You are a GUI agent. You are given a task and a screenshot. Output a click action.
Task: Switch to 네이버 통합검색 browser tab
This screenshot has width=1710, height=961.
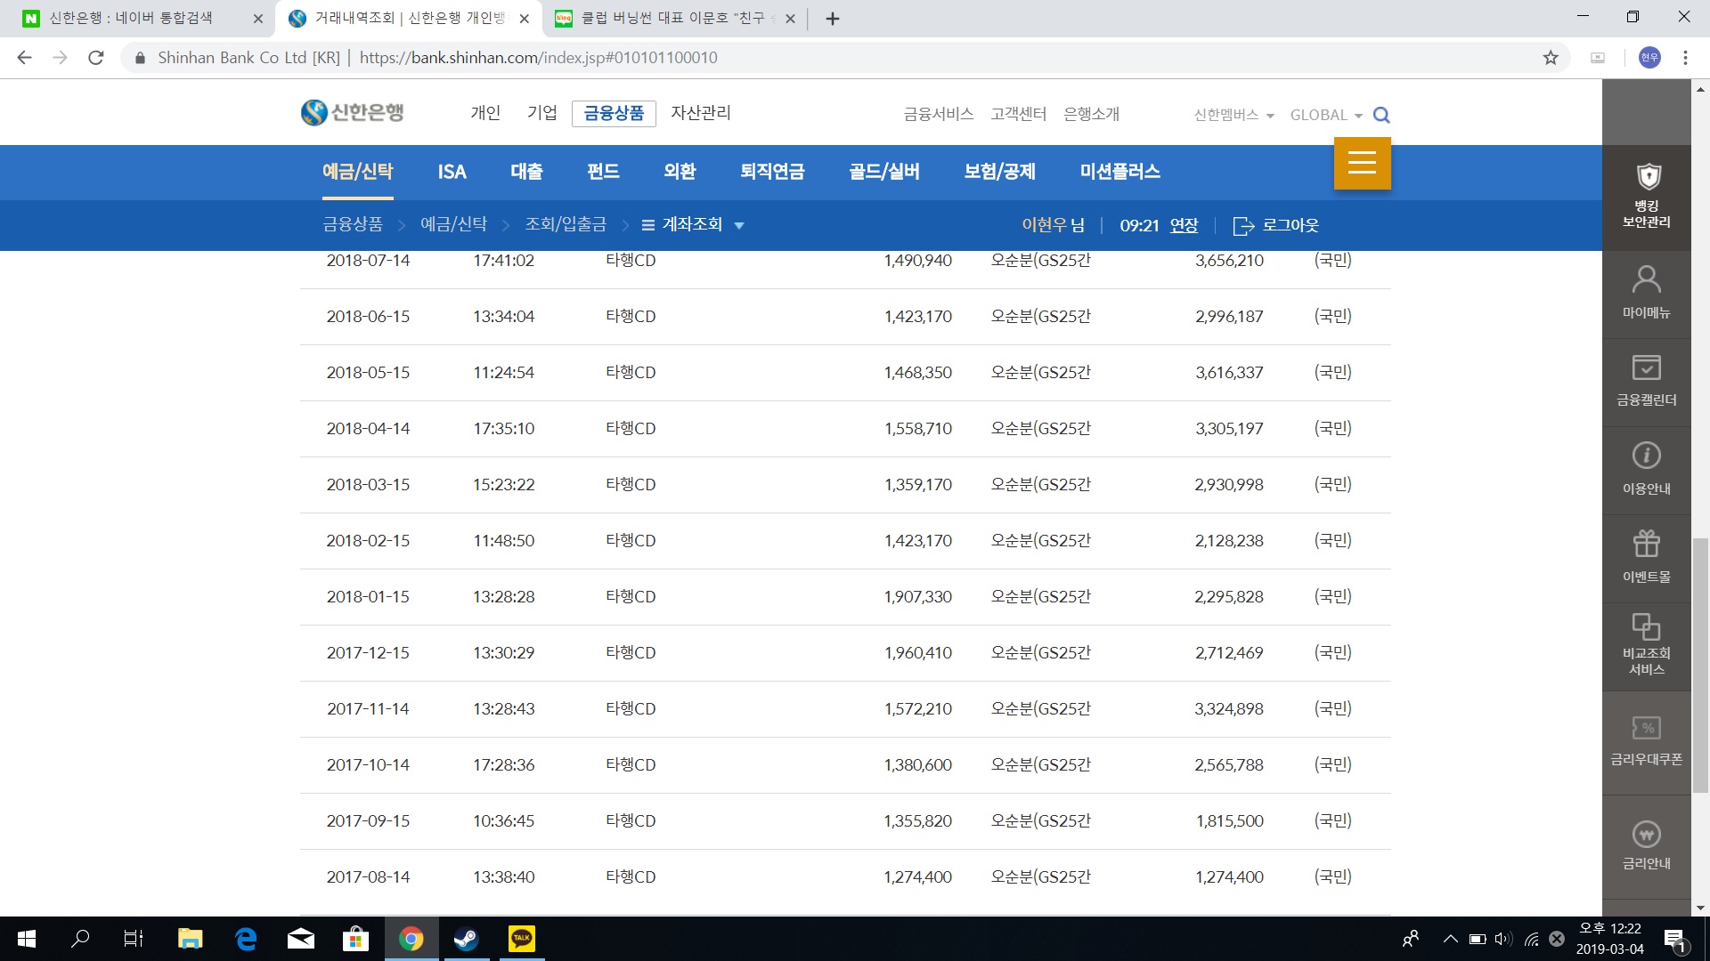click(x=138, y=19)
